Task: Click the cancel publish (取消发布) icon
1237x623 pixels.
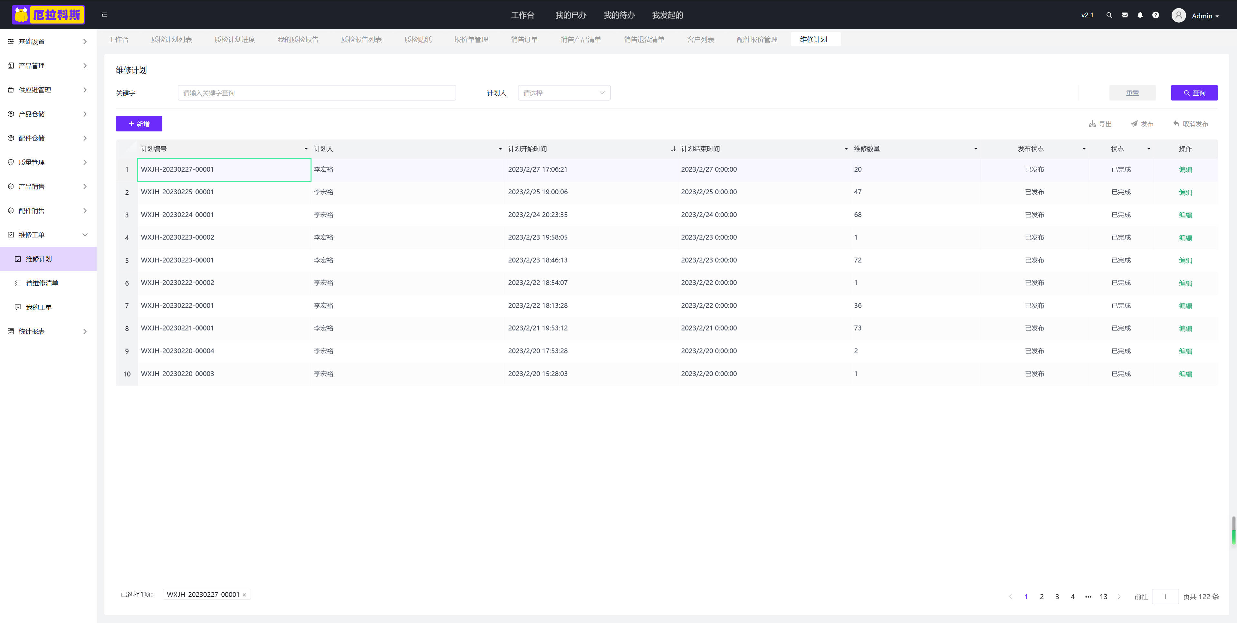Action: pyautogui.click(x=1176, y=124)
